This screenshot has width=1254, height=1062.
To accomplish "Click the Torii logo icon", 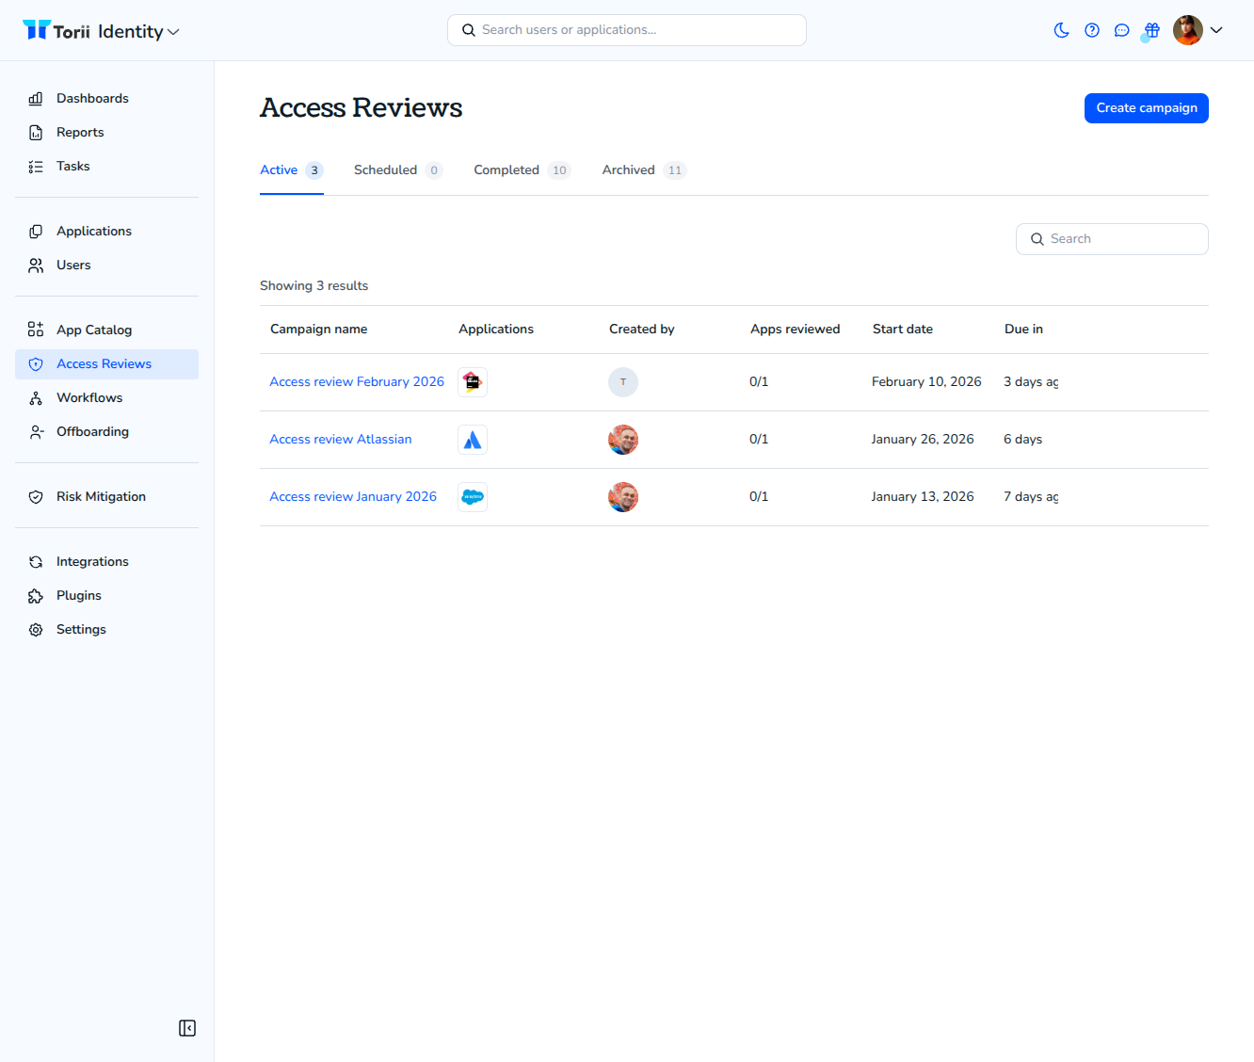I will pos(37,30).
